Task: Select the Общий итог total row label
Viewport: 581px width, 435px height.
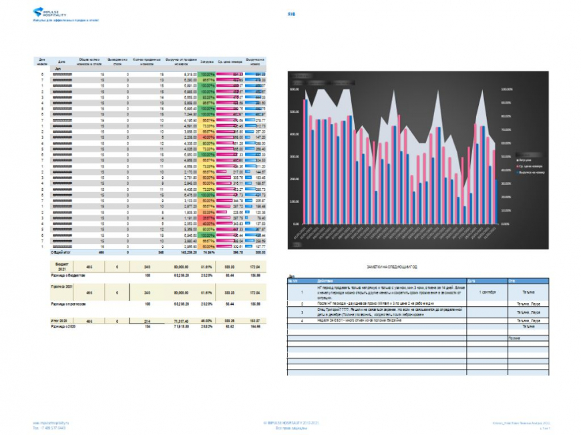Action: pos(60,252)
